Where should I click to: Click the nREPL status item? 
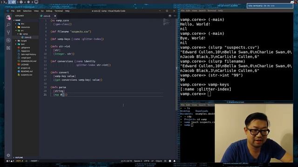coord(20,161)
